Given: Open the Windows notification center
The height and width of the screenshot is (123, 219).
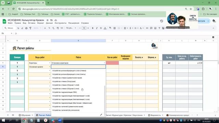Looking at the screenshot, I should [215, 120].
